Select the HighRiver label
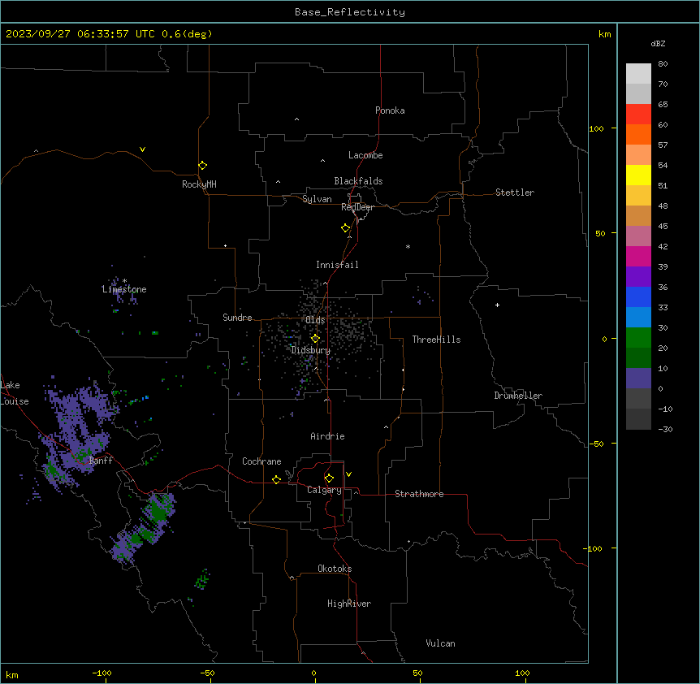The image size is (700, 684). click(349, 604)
